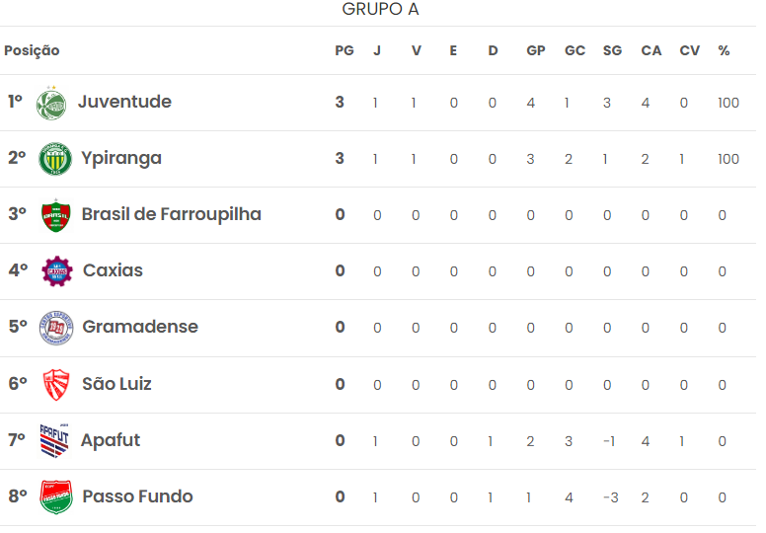Select the Caxias gear-shaped logo
766x533 pixels.
(57, 271)
